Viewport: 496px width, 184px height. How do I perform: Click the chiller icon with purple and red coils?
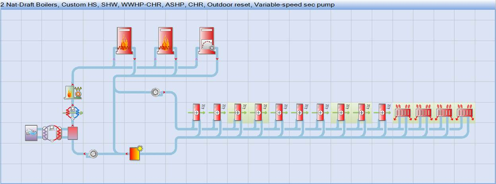[x=52, y=133]
